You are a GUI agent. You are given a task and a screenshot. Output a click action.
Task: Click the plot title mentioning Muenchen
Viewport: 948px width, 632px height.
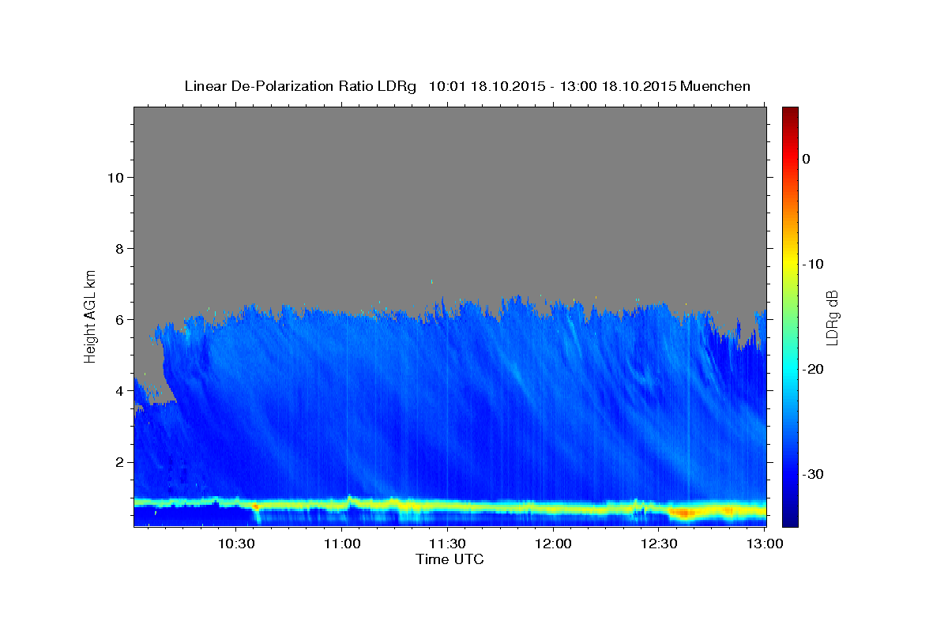pos(467,86)
